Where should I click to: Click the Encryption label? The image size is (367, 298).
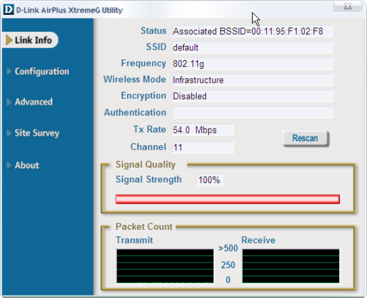click(143, 96)
